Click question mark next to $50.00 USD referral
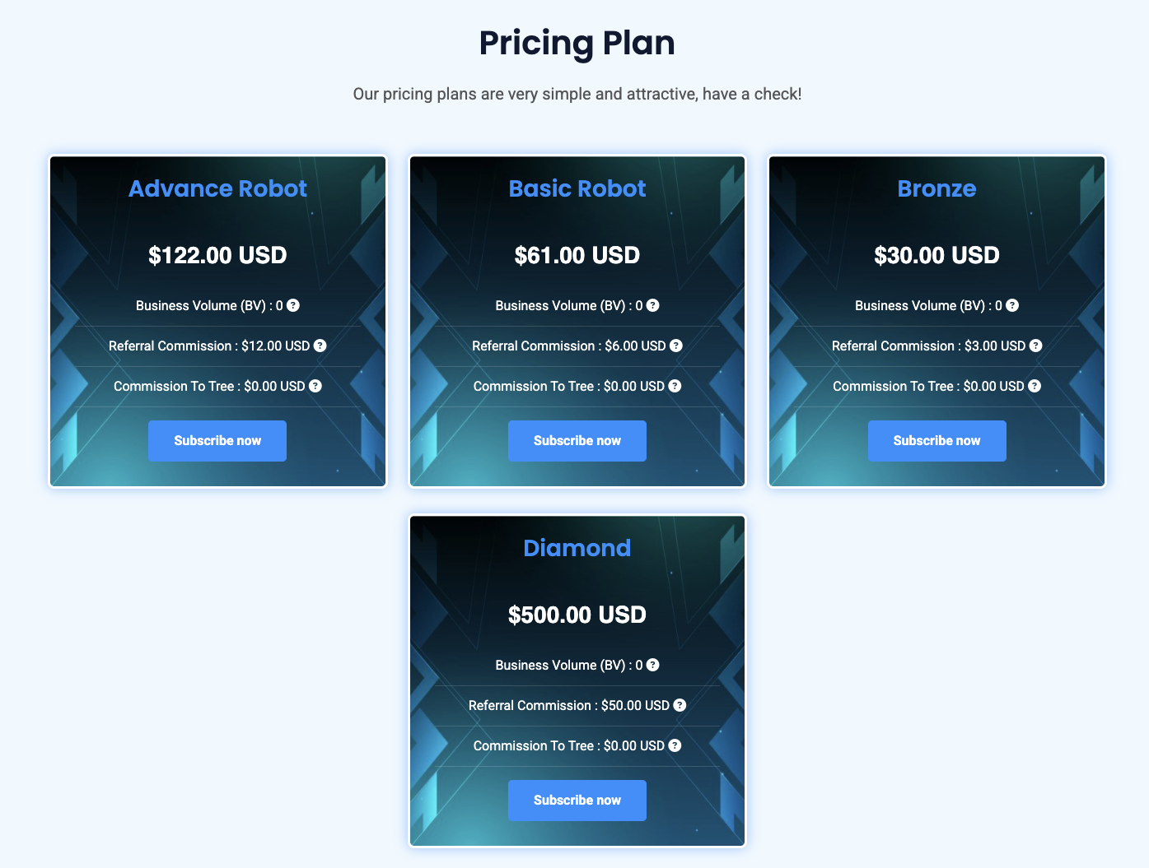 (x=680, y=705)
